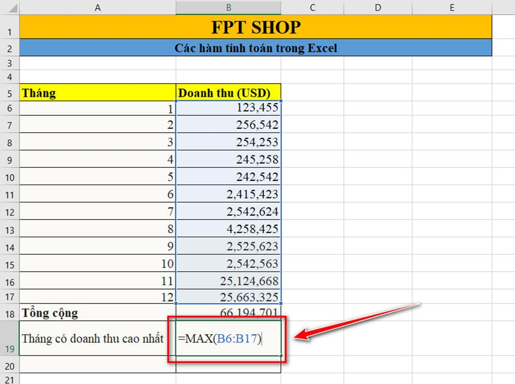The width and height of the screenshot is (515, 384).
Task: Select cell with value 4,258,425
Action: point(229,228)
